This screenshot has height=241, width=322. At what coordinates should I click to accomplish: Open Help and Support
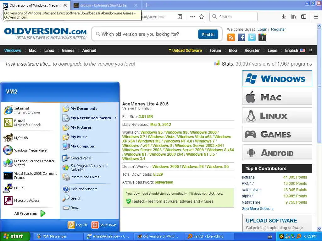80,189
